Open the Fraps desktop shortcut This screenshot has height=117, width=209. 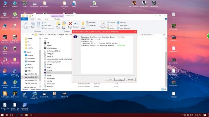[24, 4]
